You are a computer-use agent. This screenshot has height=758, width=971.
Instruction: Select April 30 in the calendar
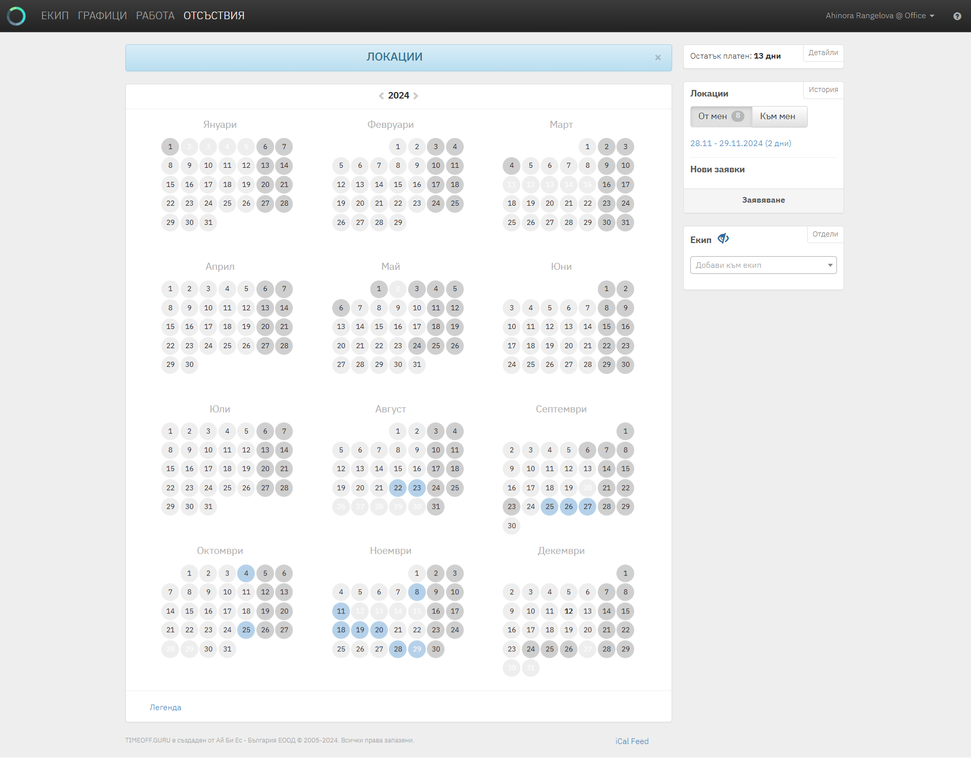click(189, 364)
